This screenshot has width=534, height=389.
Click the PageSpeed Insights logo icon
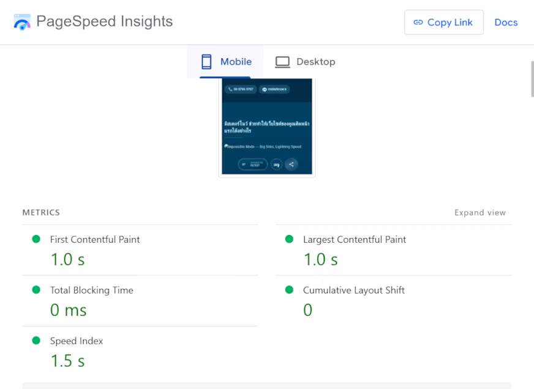coord(22,22)
